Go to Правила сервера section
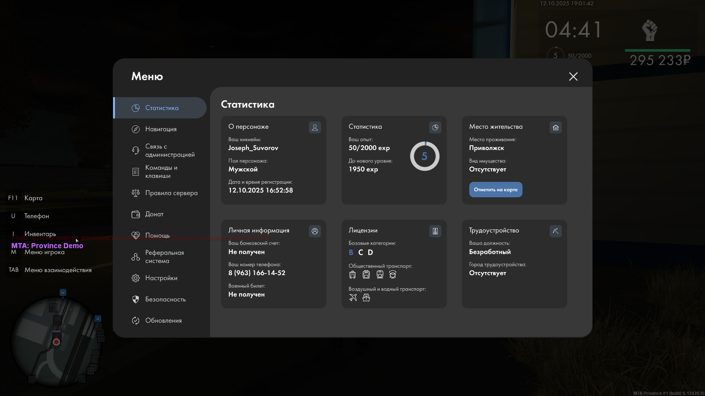The height and width of the screenshot is (396, 705). [x=171, y=193]
